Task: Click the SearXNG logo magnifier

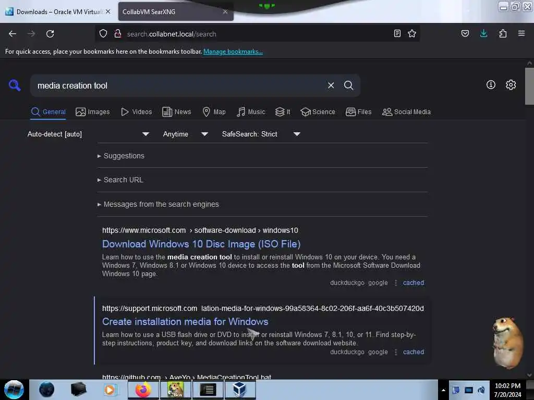Action: (x=15, y=85)
